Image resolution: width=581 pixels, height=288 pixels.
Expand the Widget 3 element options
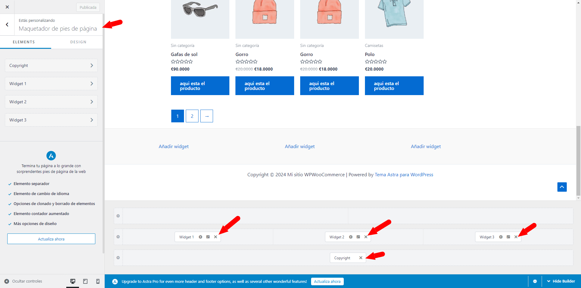click(51, 120)
